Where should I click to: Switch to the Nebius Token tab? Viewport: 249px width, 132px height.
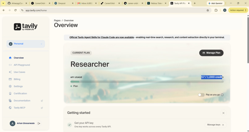(157, 3)
